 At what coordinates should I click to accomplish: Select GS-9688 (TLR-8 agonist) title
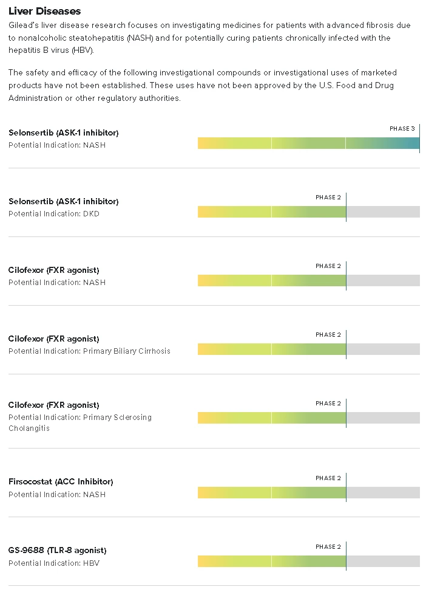57,550
